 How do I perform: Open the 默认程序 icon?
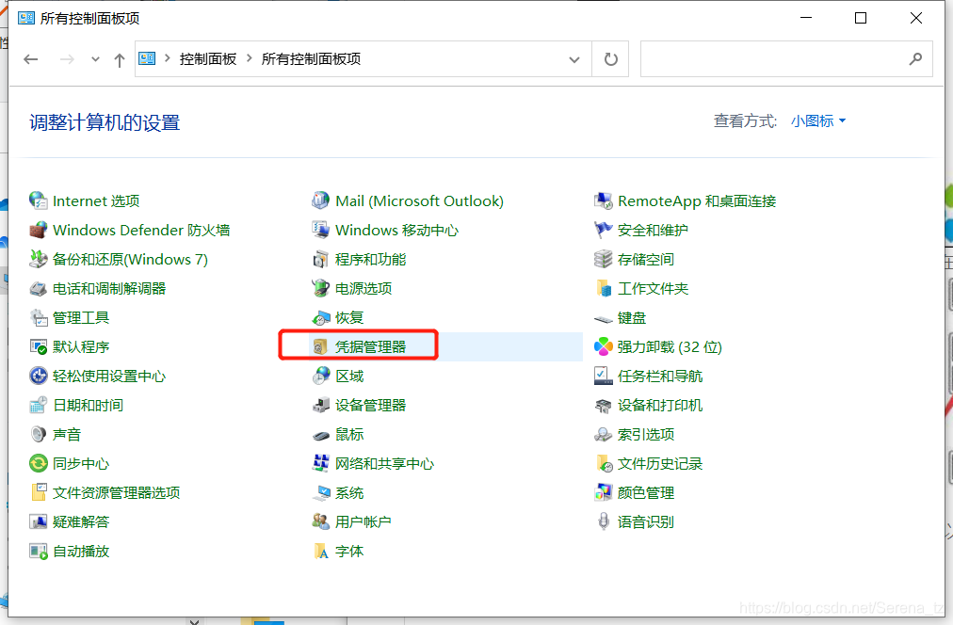click(39, 346)
